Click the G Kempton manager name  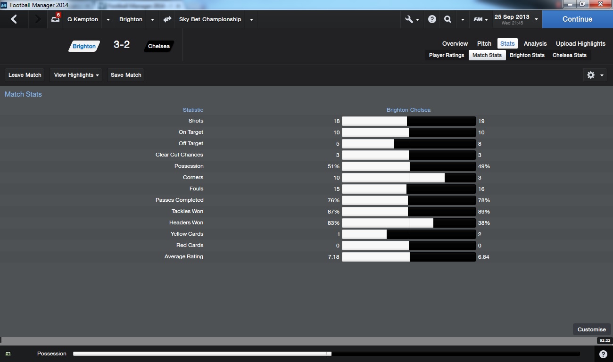[x=83, y=19]
